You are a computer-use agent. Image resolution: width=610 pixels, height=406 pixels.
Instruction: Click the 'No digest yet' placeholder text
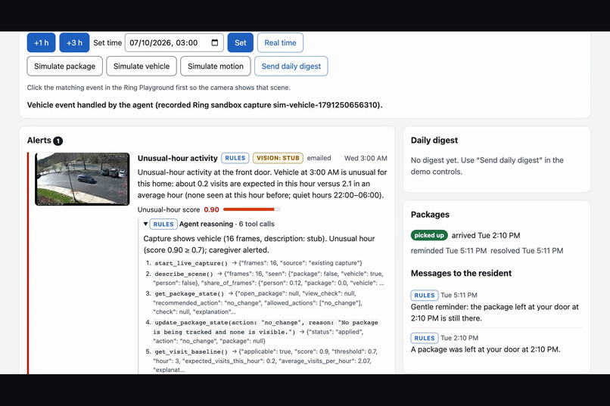(x=487, y=166)
